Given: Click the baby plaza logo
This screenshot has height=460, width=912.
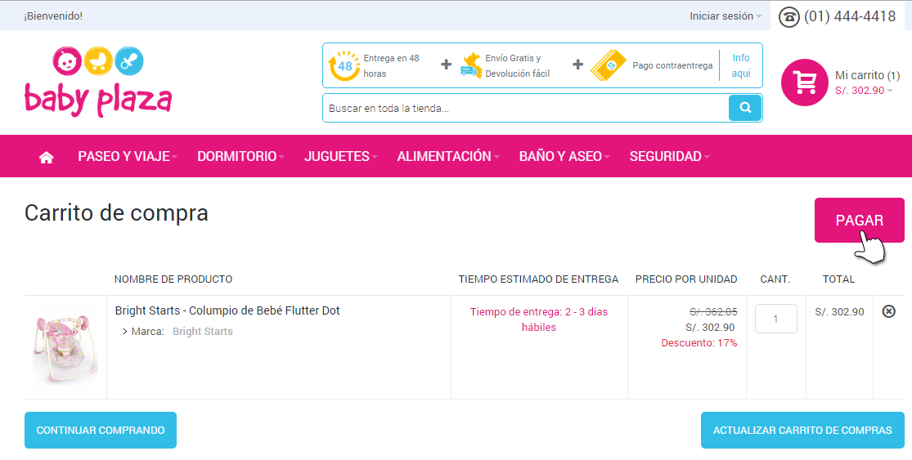Looking at the screenshot, I should click(x=98, y=82).
